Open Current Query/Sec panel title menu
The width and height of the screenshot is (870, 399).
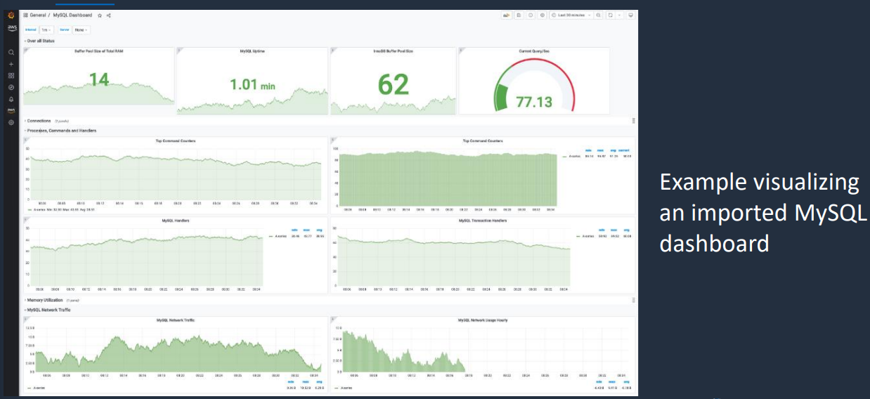[534, 51]
